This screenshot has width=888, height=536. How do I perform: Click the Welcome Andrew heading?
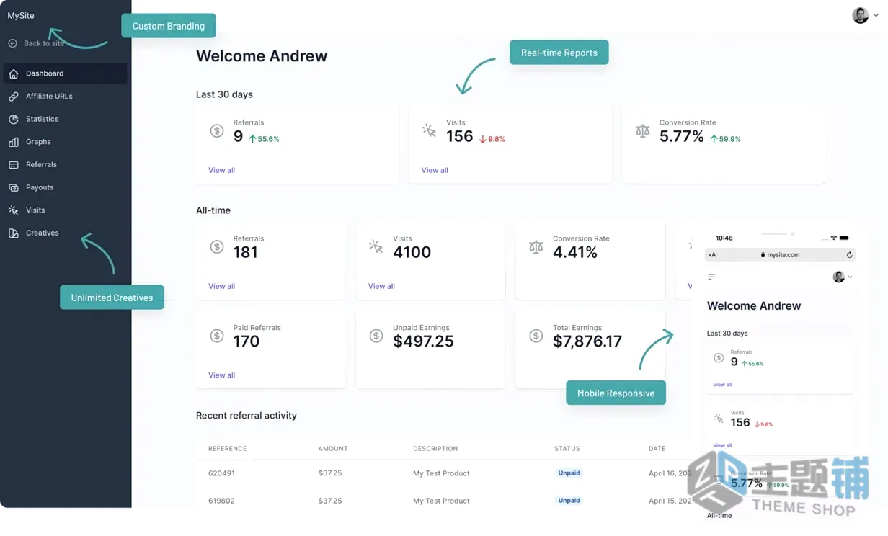point(262,56)
